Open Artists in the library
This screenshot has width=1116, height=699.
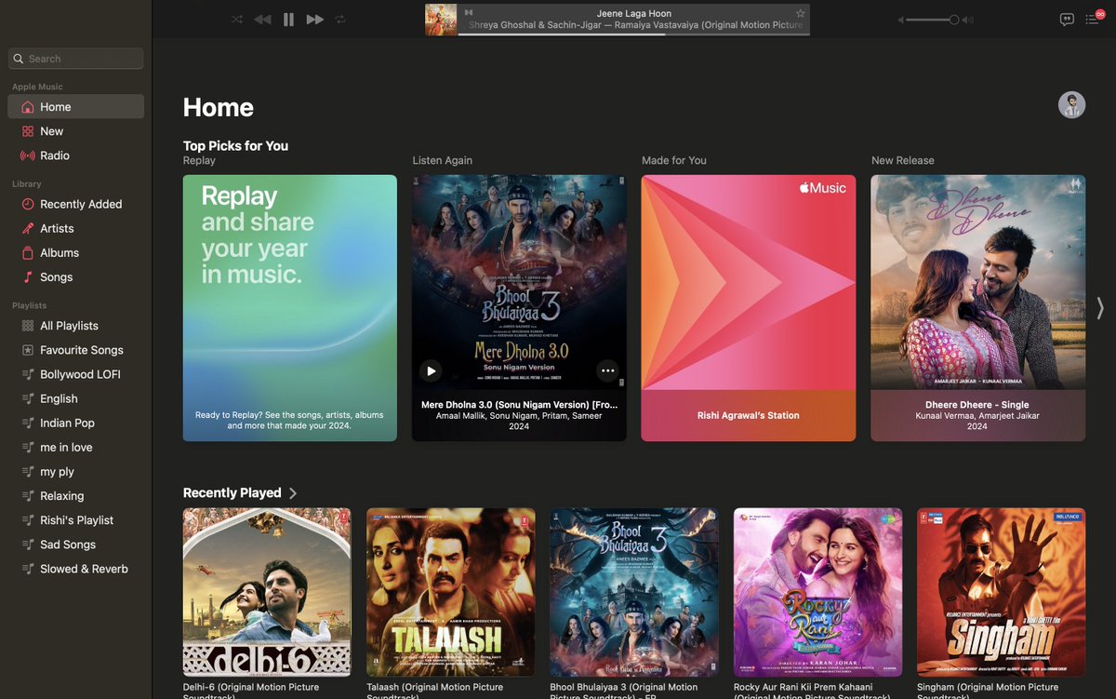point(76,228)
